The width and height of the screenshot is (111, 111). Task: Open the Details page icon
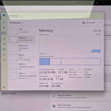point(4,55)
